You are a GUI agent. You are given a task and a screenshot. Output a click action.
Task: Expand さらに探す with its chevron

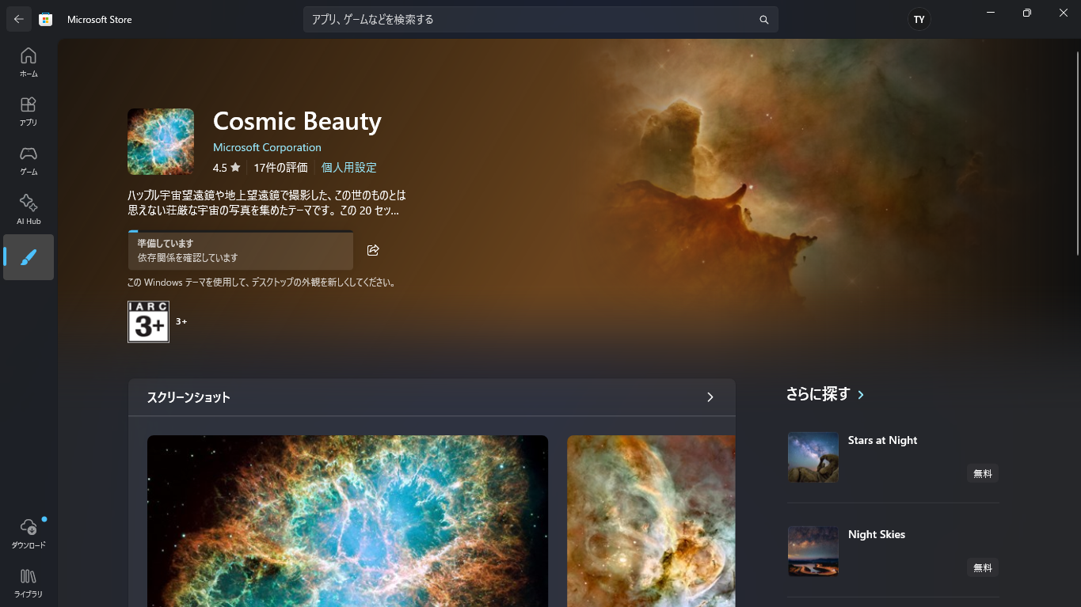tap(861, 394)
